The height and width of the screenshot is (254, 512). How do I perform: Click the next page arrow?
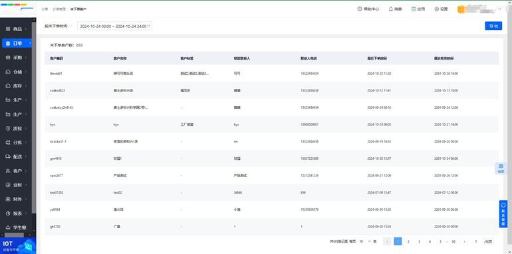pyautogui.click(x=464, y=241)
